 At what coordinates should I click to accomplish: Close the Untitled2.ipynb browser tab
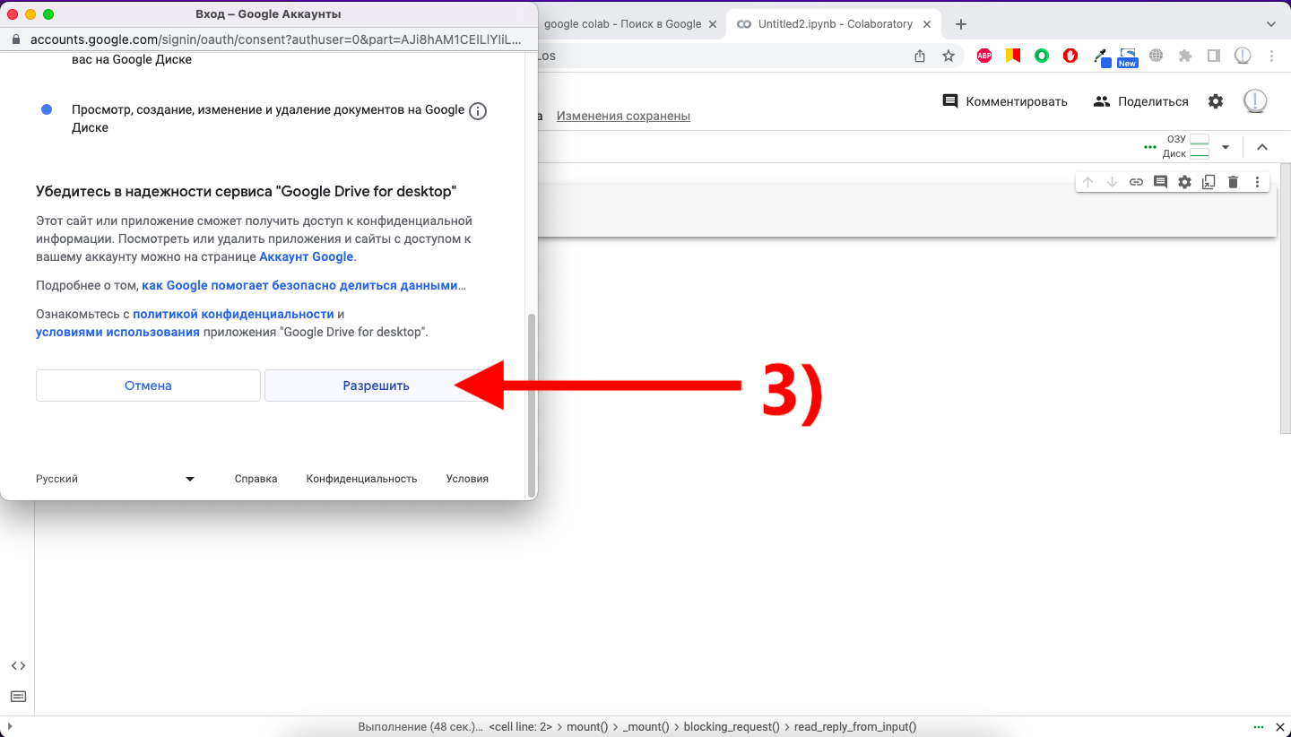[929, 24]
